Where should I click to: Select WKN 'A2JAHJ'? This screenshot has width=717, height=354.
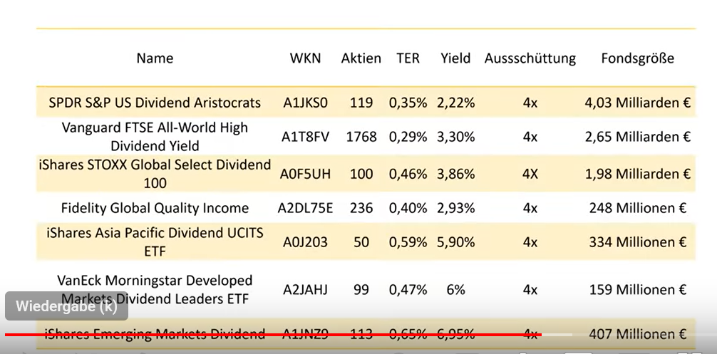coord(306,290)
